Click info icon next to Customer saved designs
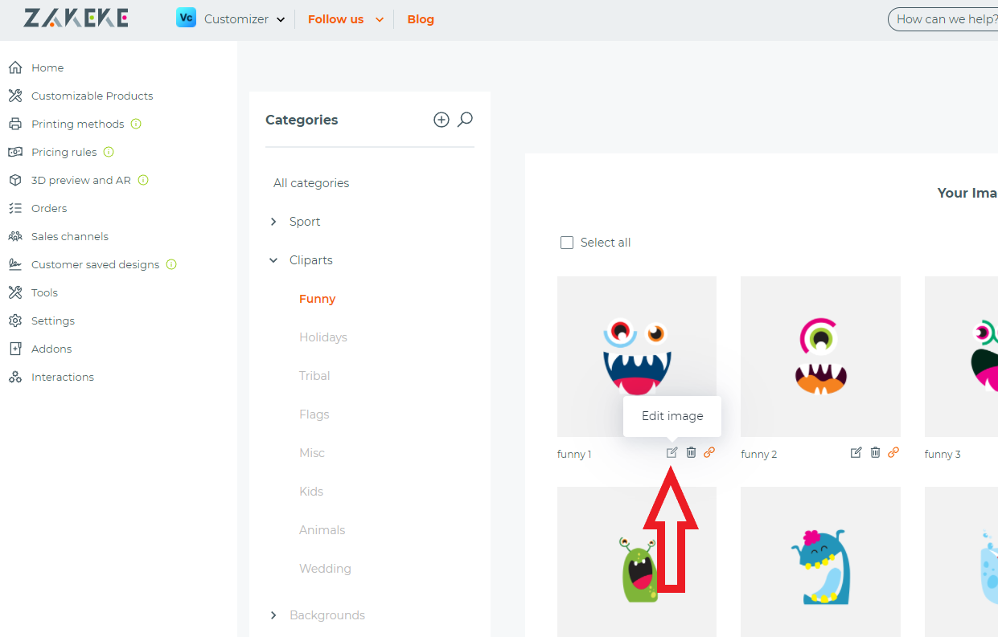Screen dimensions: 998x637 click(171, 264)
